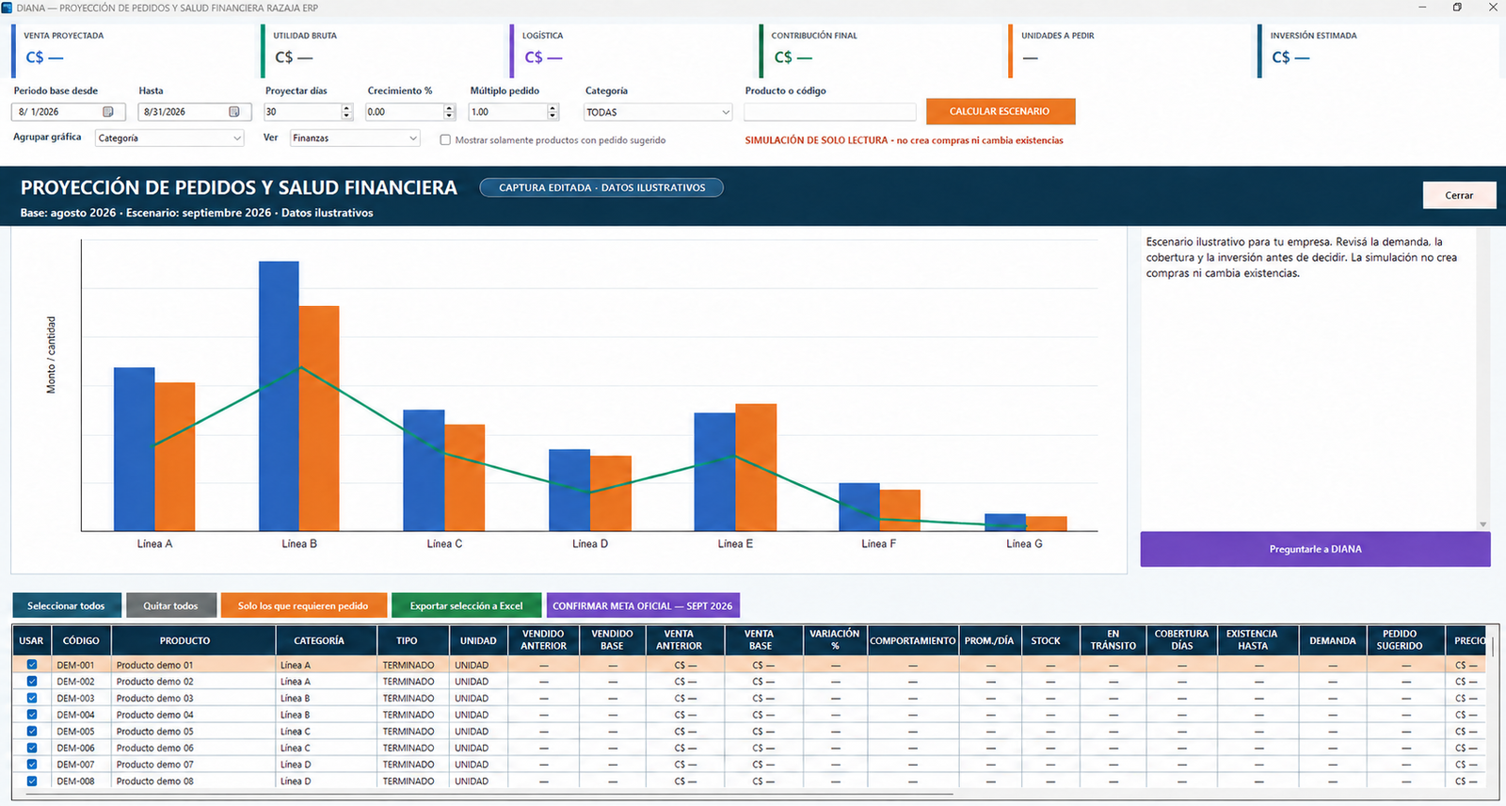1506x806 pixels.
Task: Click Quitar todos button
Action: 171,605
